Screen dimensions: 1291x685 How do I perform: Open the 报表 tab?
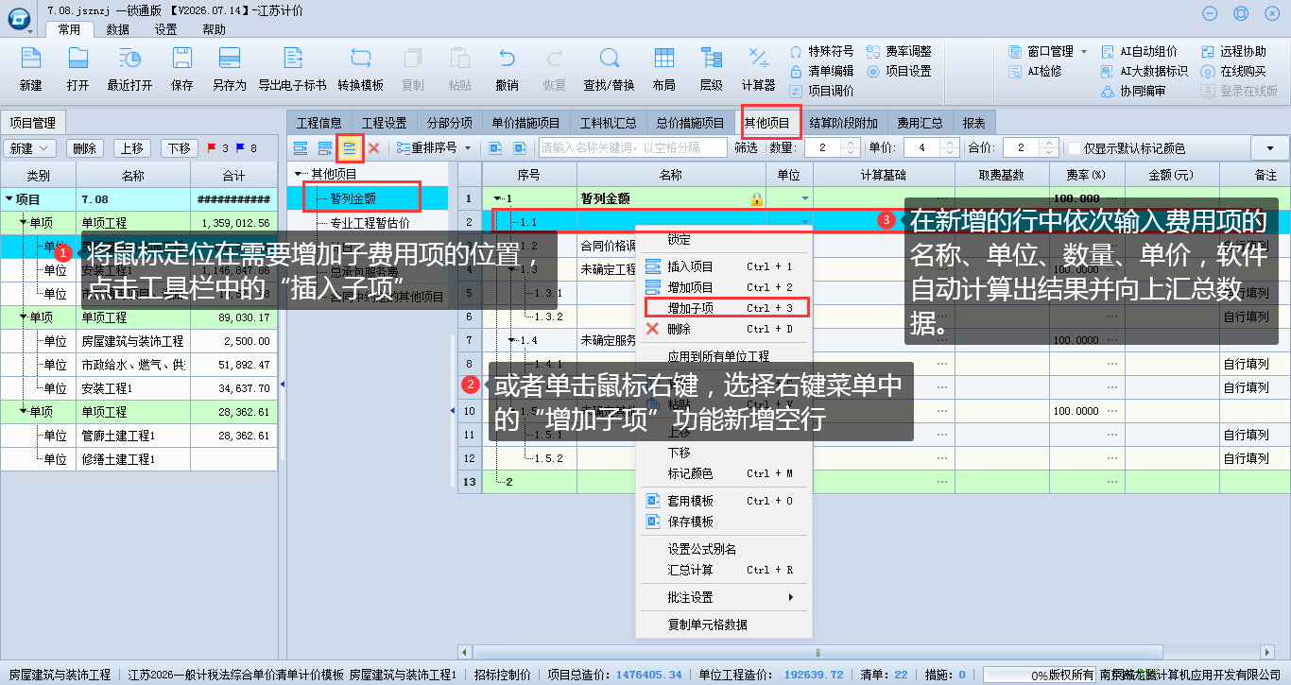(x=974, y=123)
